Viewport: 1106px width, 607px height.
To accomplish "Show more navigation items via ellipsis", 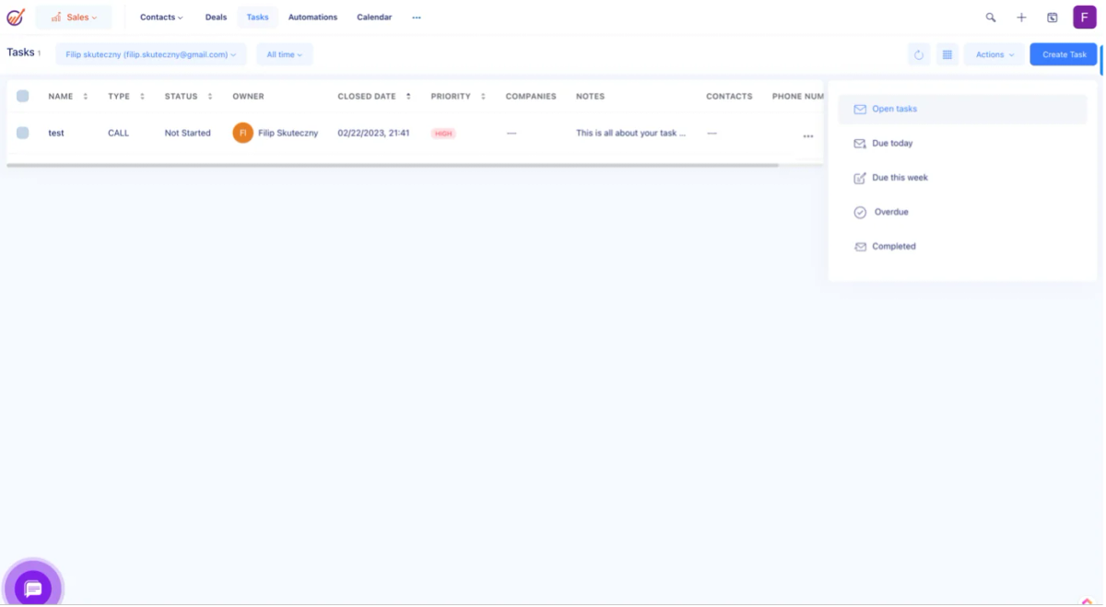I will pyautogui.click(x=417, y=18).
